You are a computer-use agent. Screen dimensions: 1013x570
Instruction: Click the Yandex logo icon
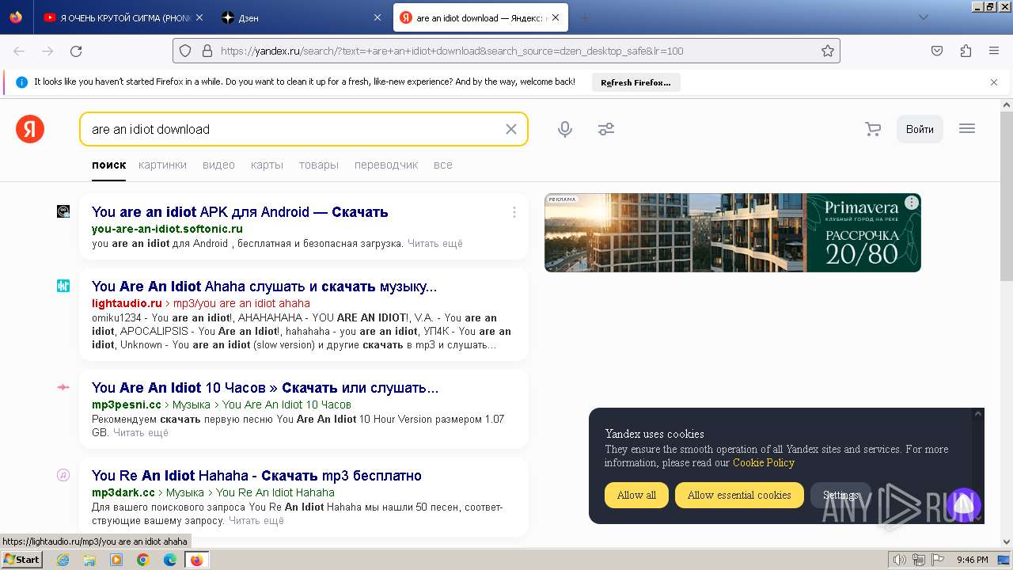click(x=30, y=129)
